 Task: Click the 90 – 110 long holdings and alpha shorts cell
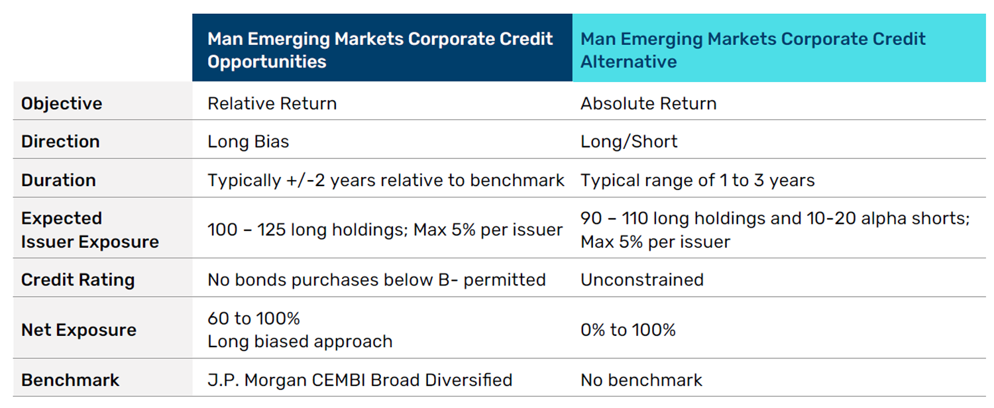pyautogui.click(x=775, y=230)
